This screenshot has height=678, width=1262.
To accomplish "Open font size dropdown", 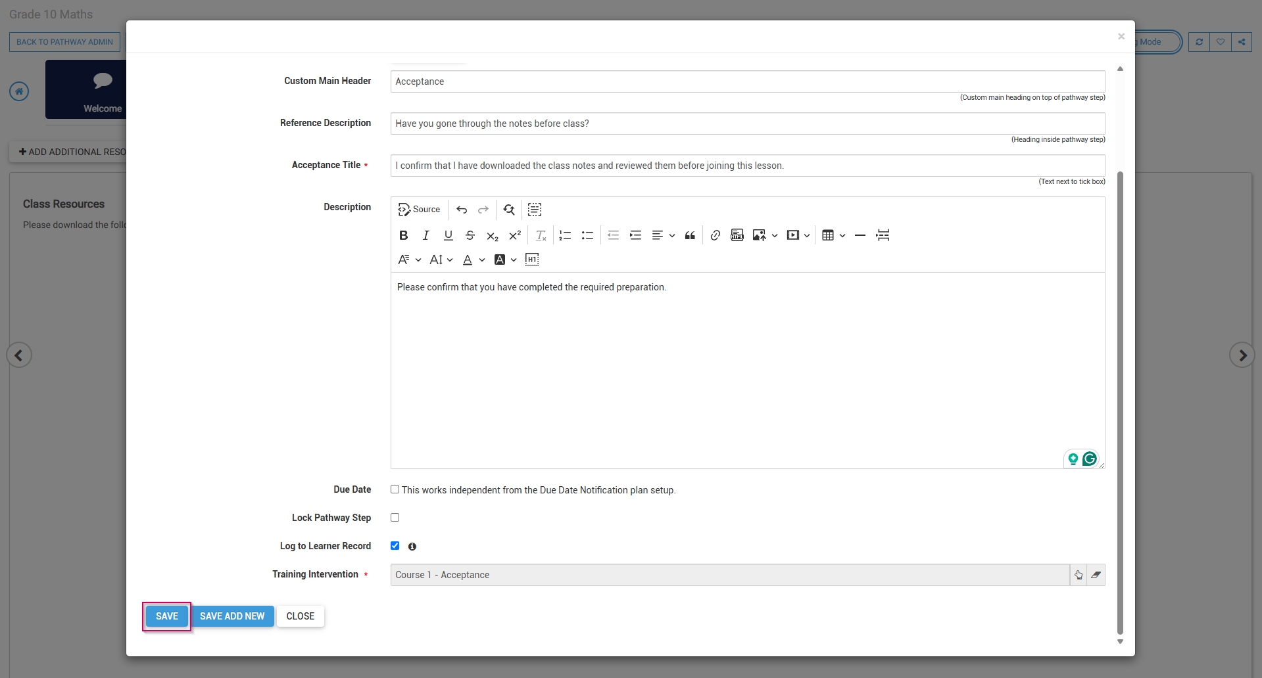I will [x=441, y=260].
